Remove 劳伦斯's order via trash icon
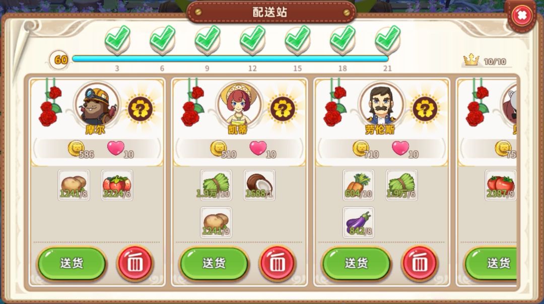544x304 pixels. [x=420, y=263]
